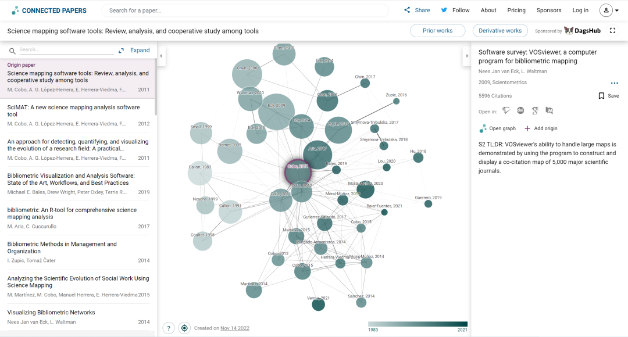Open paper in Semantic Scholar icon
The image size is (628, 337).
506,110
